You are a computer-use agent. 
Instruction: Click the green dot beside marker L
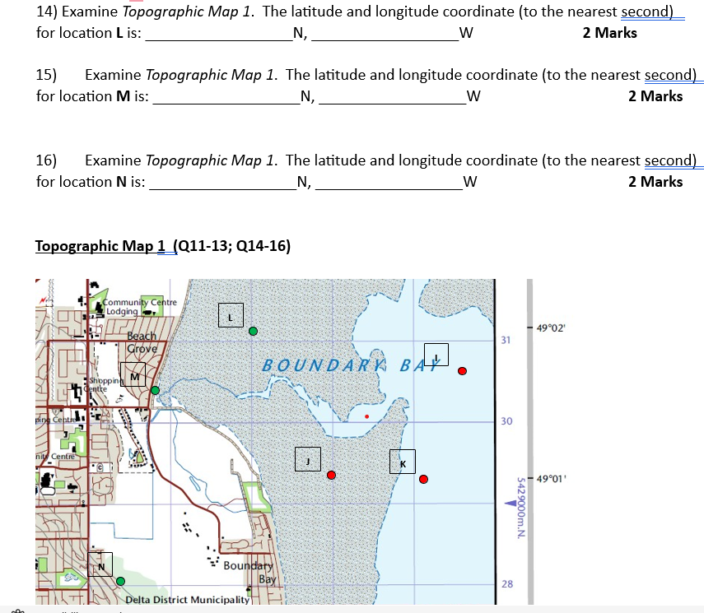pos(253,331)
